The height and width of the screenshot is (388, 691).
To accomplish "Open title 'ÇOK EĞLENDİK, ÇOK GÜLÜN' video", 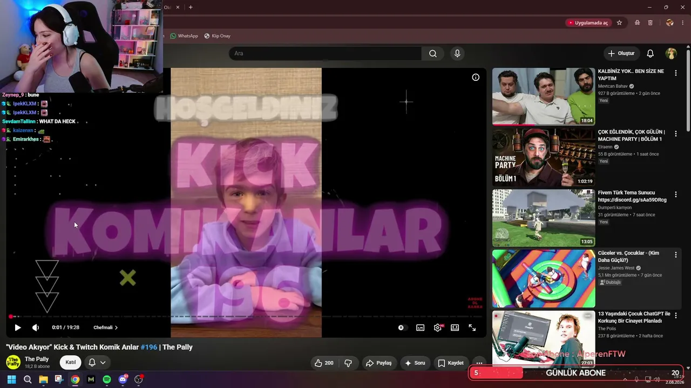I will click(x=632, y=135).
